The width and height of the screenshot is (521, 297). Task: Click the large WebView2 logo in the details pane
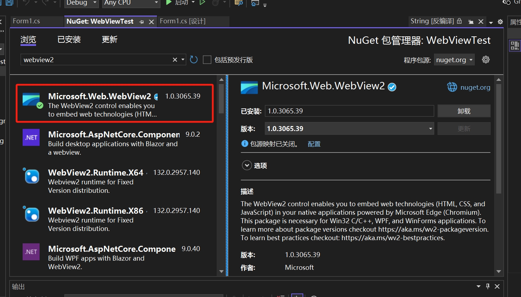tap(249, 87)
